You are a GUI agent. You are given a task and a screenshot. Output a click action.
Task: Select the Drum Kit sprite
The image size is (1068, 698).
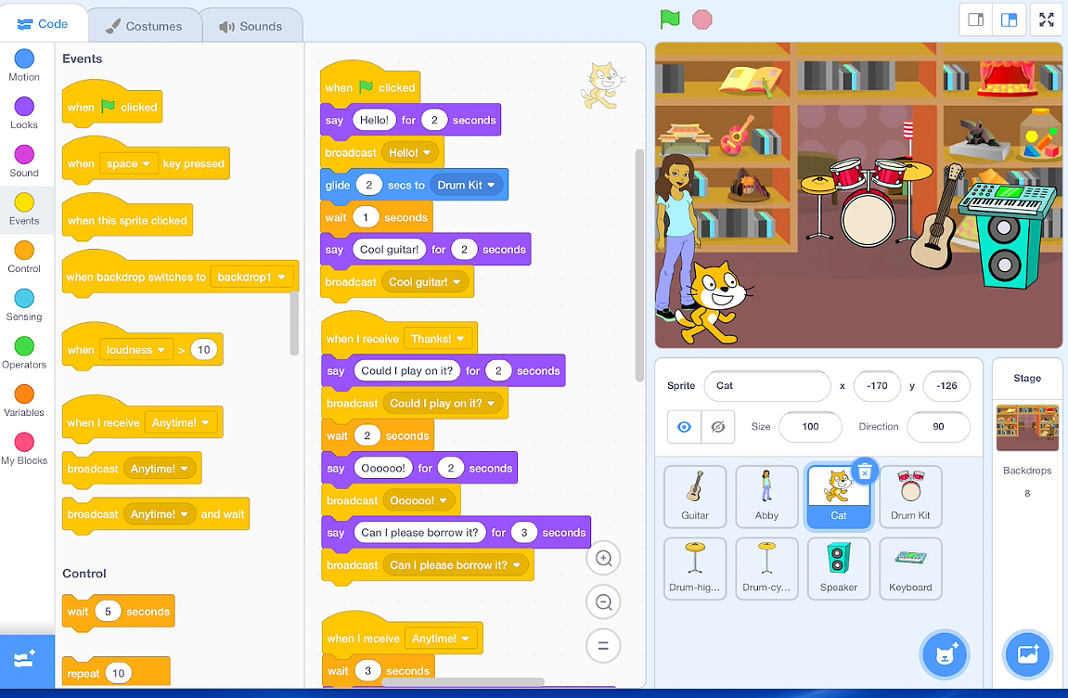pyautogui.click(x=910, y=497)
